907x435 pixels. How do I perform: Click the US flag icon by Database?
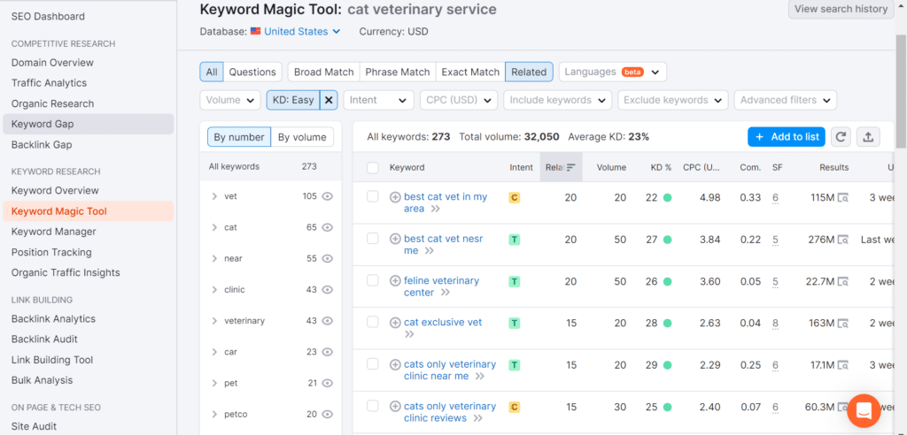pyautogui.click(x=255, y=32)
